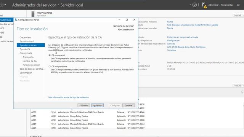Click the back navigation arrow in Server Manager
The height and width of the screenshot is (137, 244).
(2, 5)
